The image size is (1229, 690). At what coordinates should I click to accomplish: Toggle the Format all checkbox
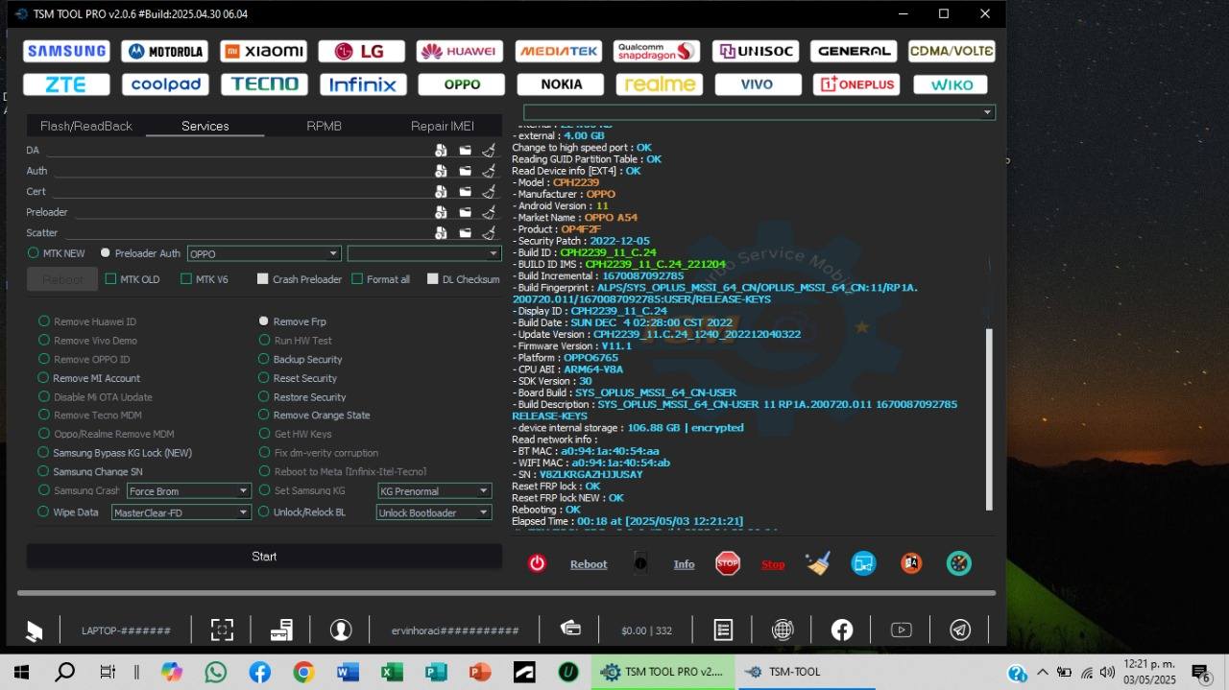tap(381, 279)
